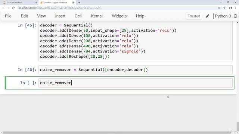The width and height of the screenshot is (239, 134).
Task: Minimize the browser window
Action: (221, 3)
